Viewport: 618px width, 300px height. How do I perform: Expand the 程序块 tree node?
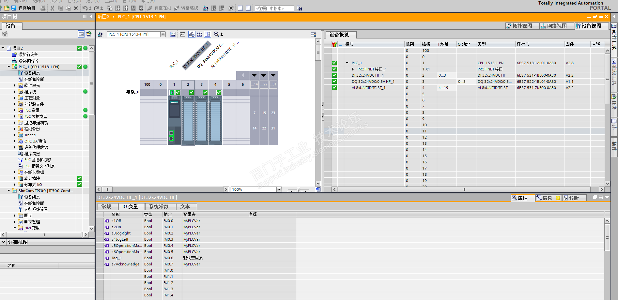point(15,92)
